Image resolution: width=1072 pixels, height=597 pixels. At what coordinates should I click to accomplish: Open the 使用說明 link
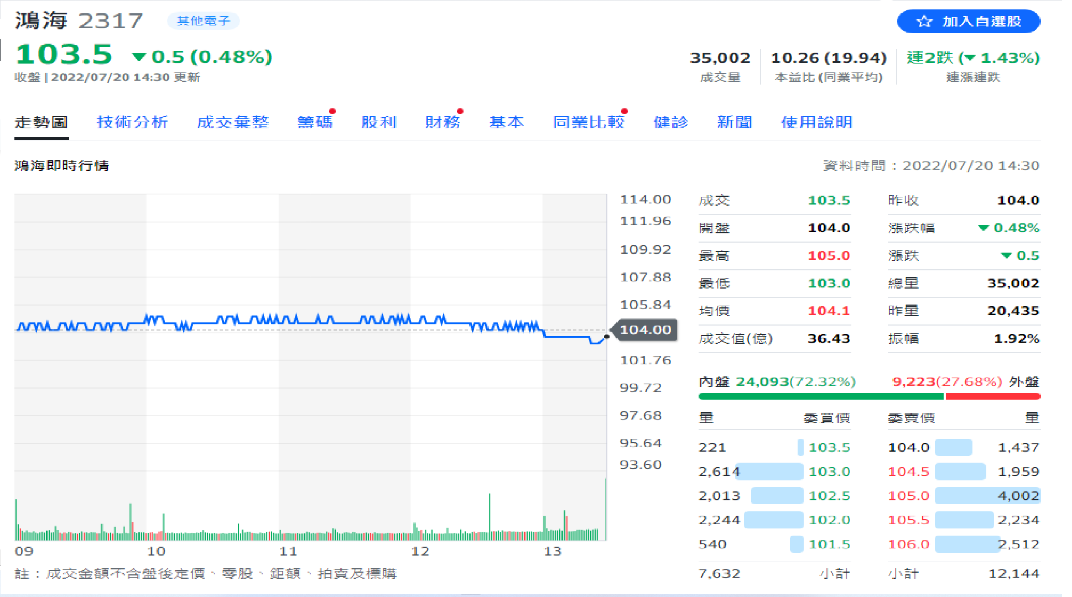[x=816, y=122]
